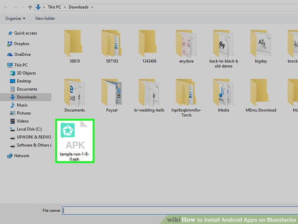
Task: Open Local Disk (C:) in sidebar
Action: [29, 129]
